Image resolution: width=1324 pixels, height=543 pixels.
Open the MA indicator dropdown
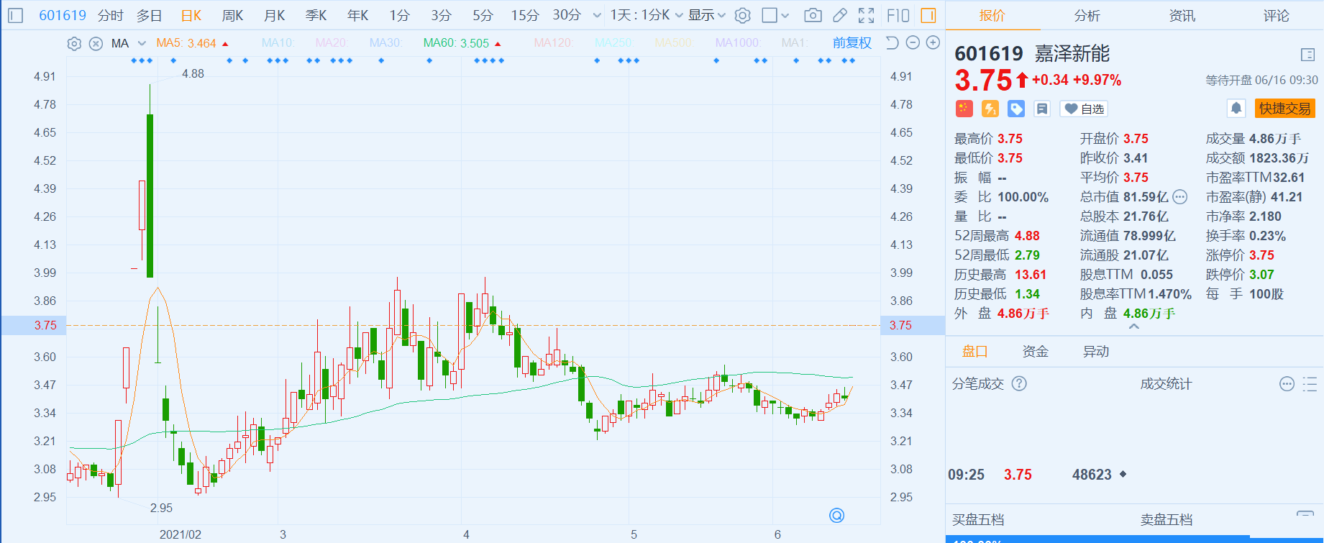pyautogui.click(x=142, y=44)
